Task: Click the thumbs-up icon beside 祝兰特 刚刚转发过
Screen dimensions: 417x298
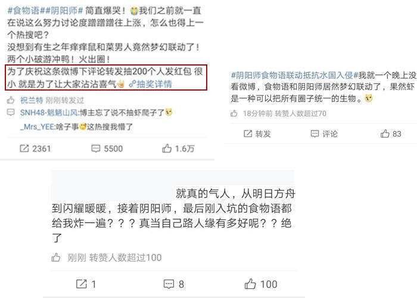Action: (11, 100)
